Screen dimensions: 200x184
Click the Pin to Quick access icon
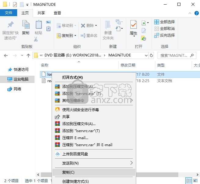[10, 25]
